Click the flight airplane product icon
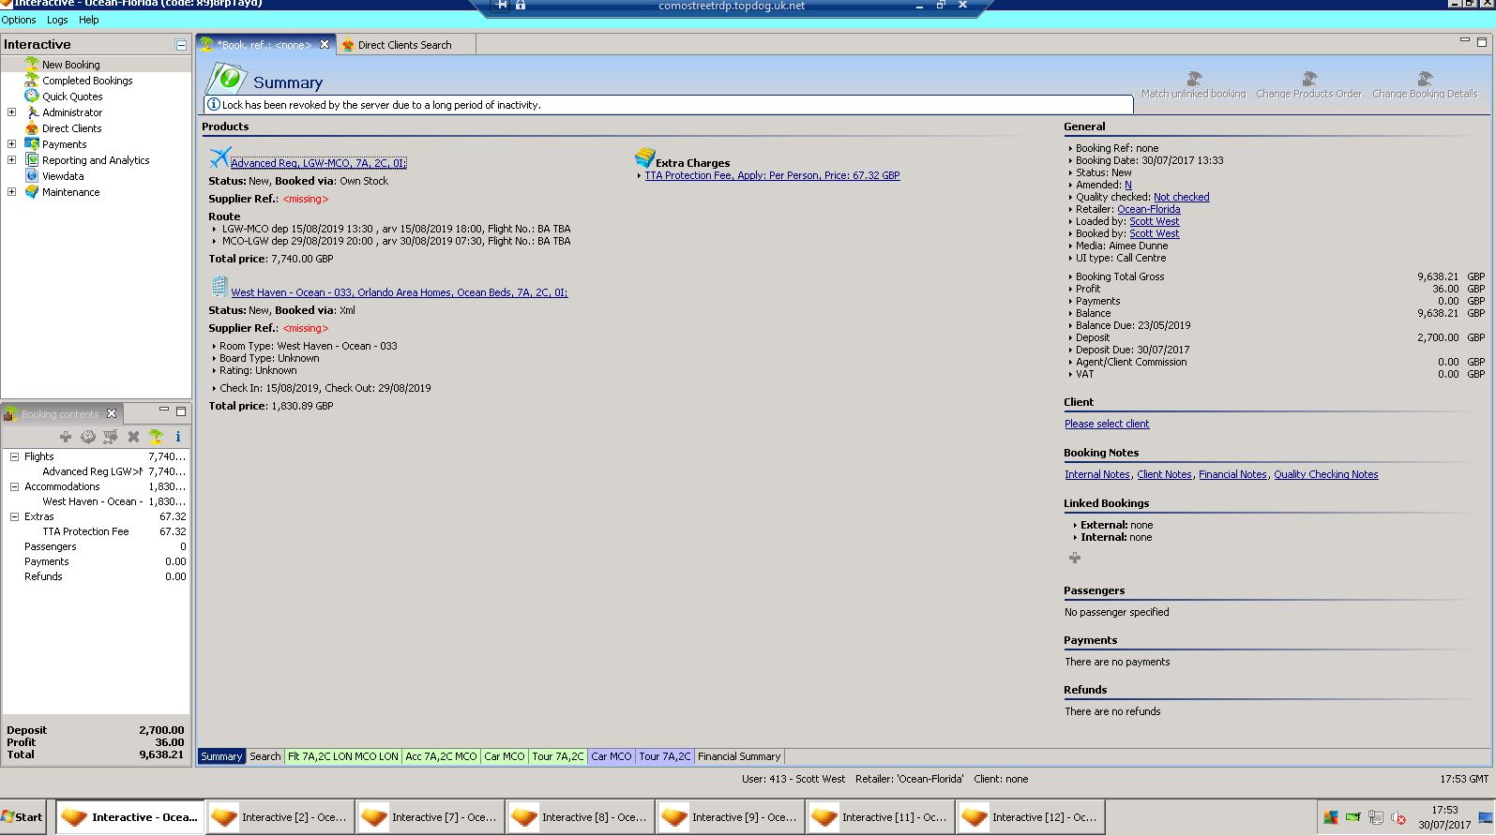The width and height of the screenshot is (1496, 836). click(x=219, y=157)
